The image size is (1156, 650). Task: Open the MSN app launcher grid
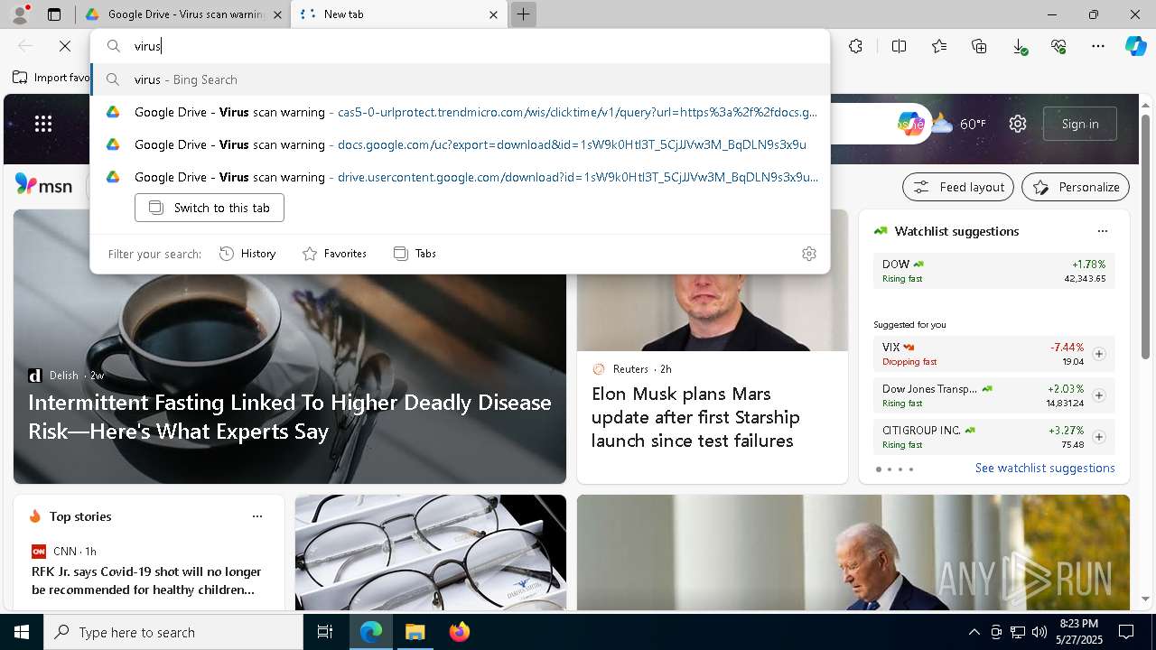coord(43,124)
